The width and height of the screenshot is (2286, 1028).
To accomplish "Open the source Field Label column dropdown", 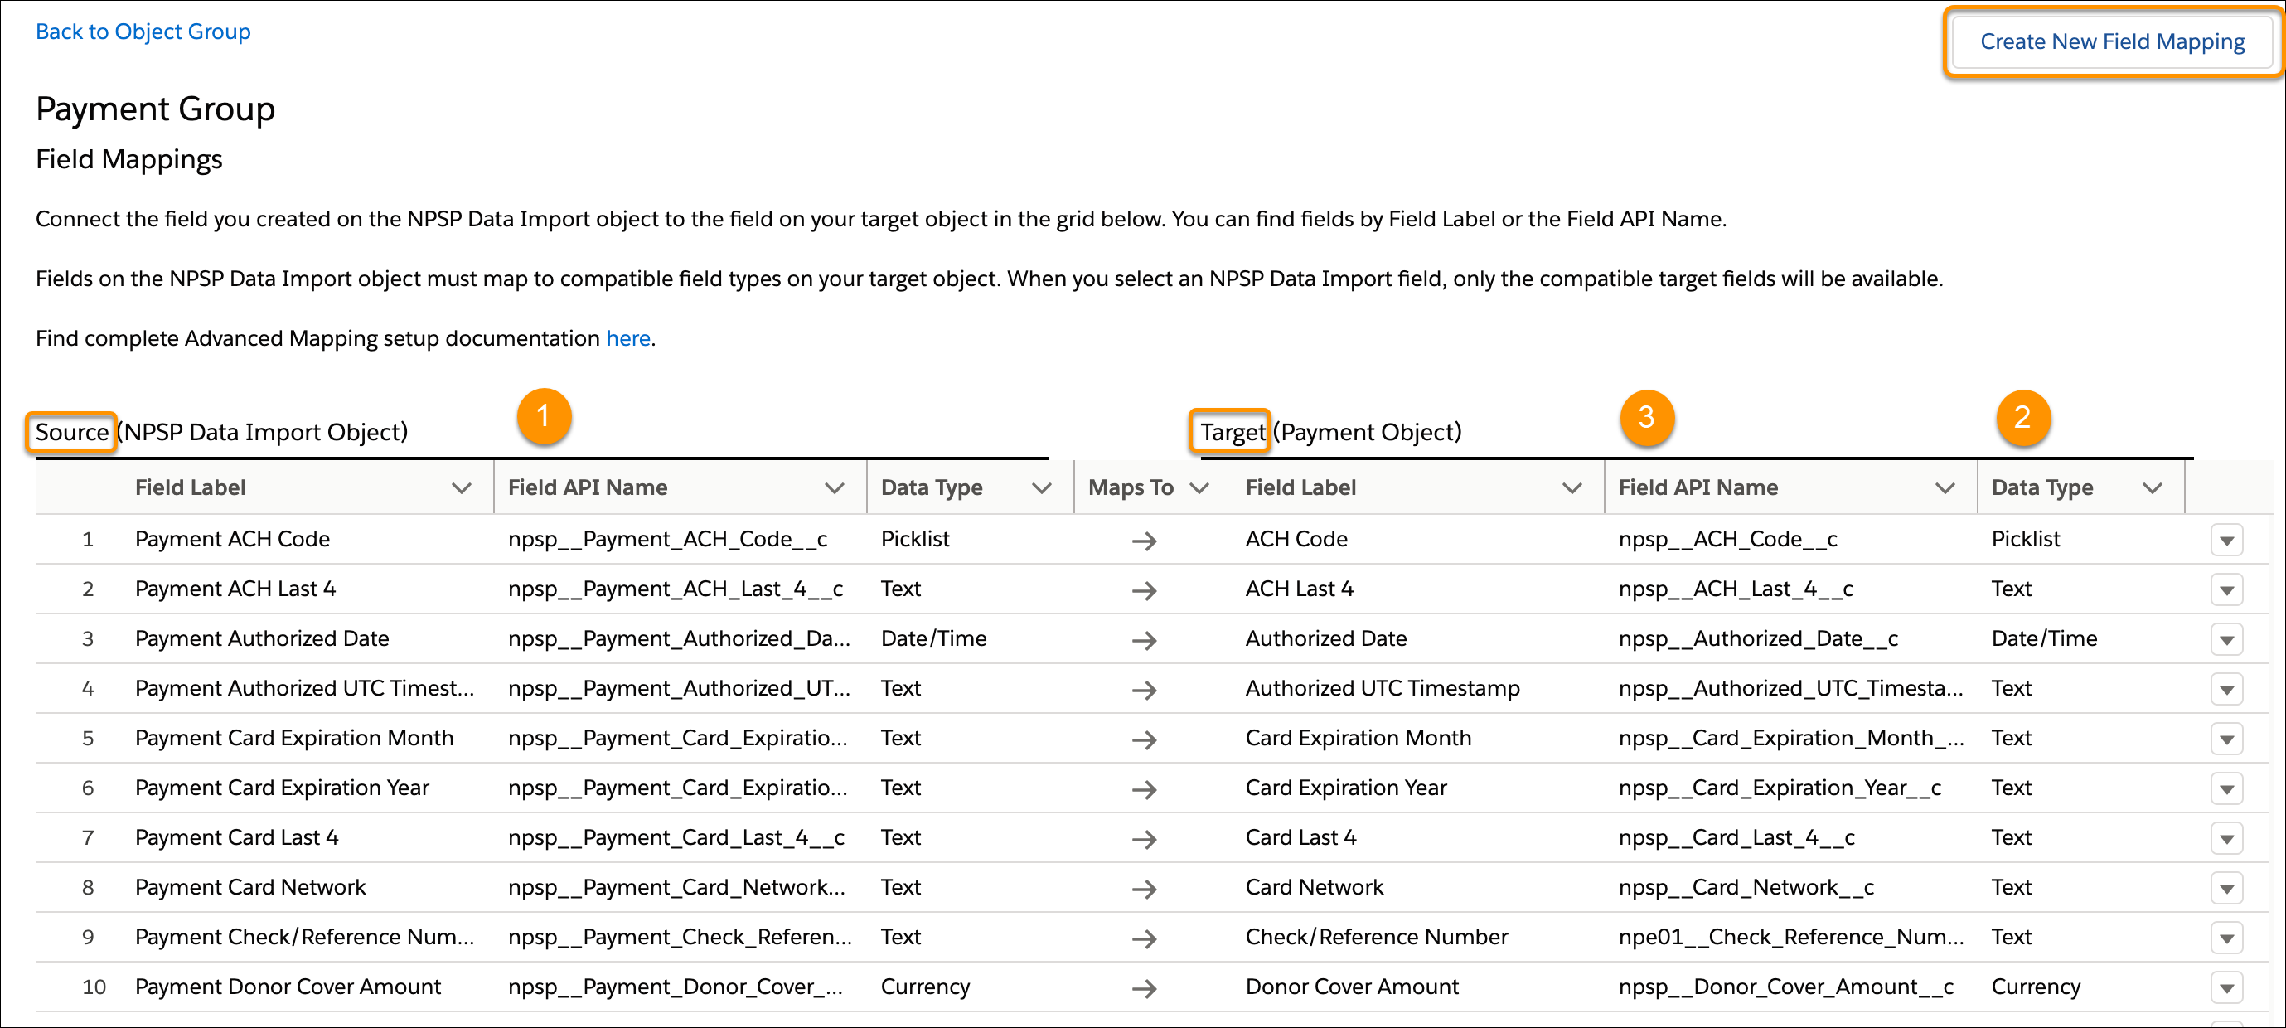I will [461, 487].
